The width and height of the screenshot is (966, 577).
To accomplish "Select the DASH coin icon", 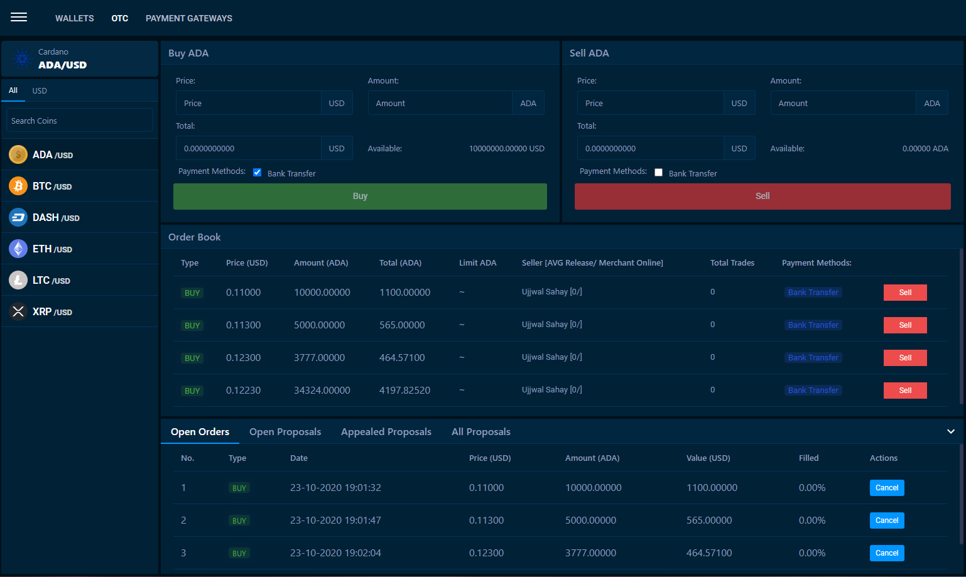I will click(18, 217).
